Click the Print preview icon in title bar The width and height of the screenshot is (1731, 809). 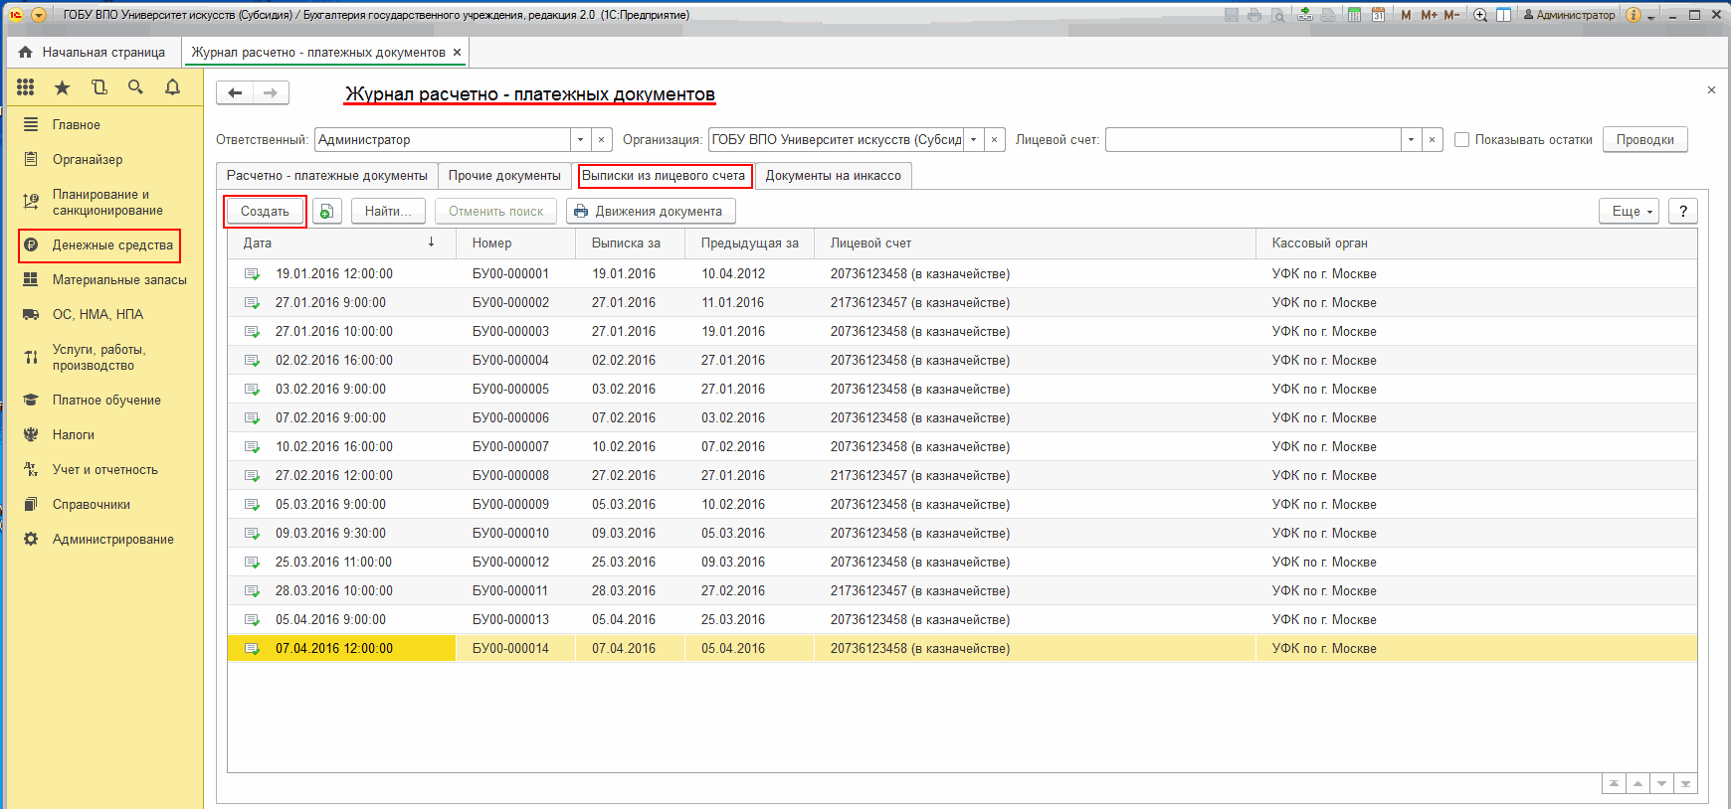tap(1278, 15)
